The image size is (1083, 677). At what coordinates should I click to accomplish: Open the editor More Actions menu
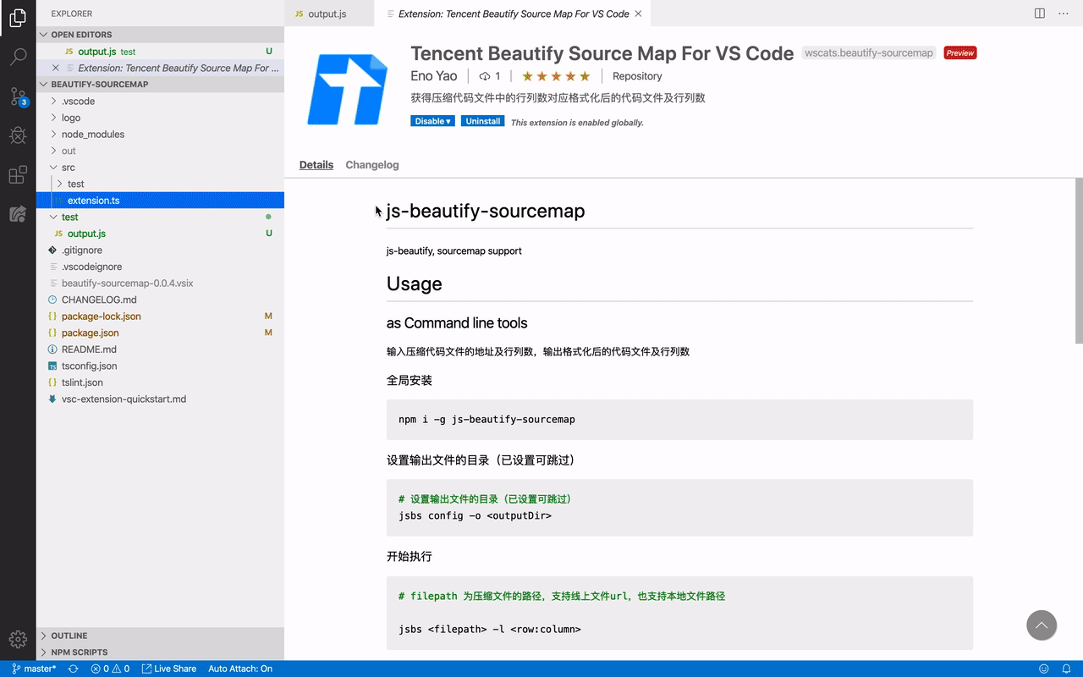point(1065,14)
